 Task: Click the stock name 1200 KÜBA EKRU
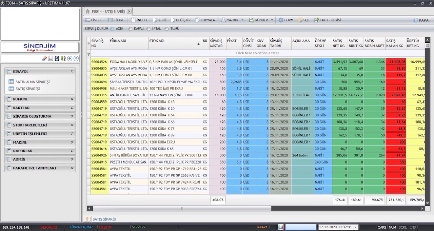pos(175,142)
